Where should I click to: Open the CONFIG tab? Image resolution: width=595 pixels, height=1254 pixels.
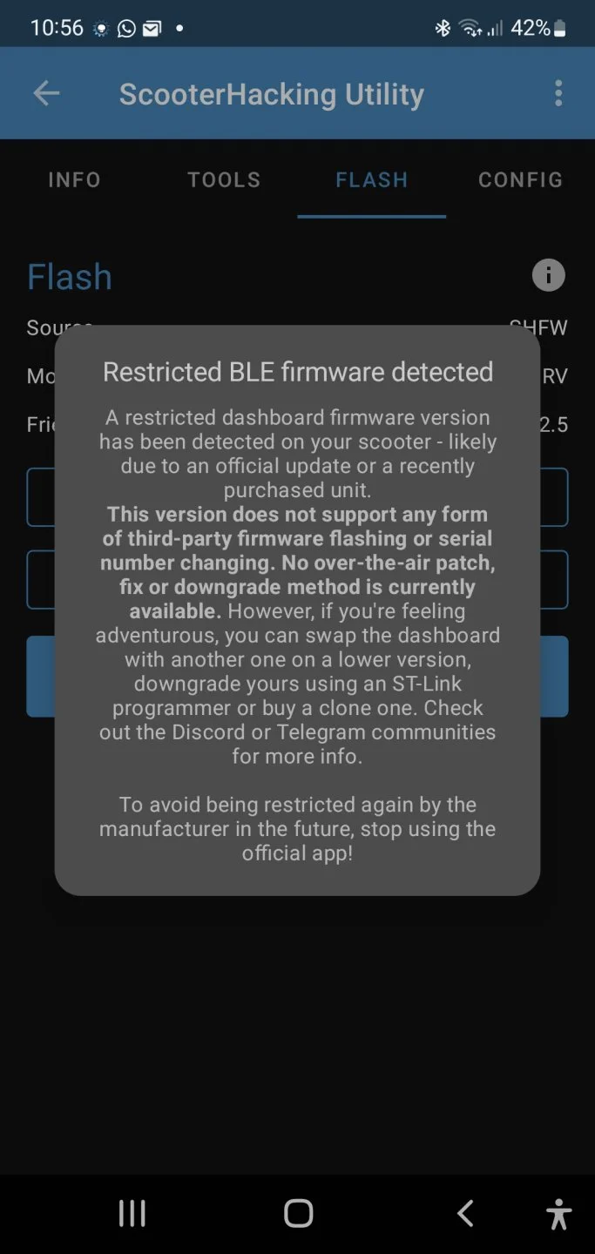point(520,179)
